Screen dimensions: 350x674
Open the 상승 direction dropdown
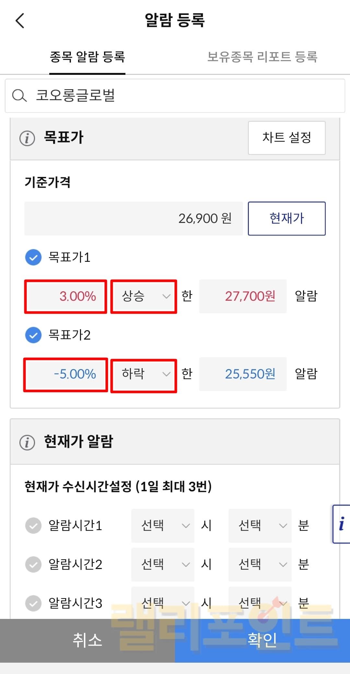pyautogui.click(x=144, y=296)
